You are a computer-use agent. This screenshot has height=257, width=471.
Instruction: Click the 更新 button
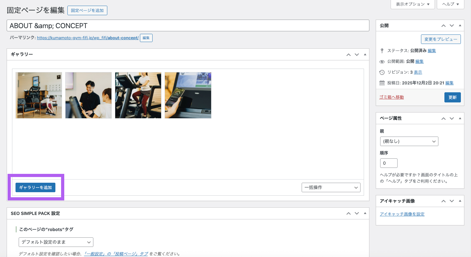click(452, 97)
